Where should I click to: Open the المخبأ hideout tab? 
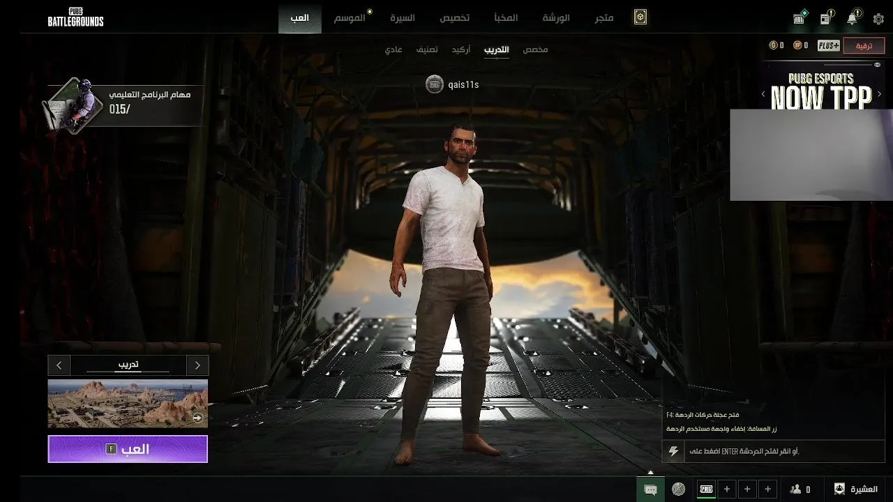tap(506, 17)
